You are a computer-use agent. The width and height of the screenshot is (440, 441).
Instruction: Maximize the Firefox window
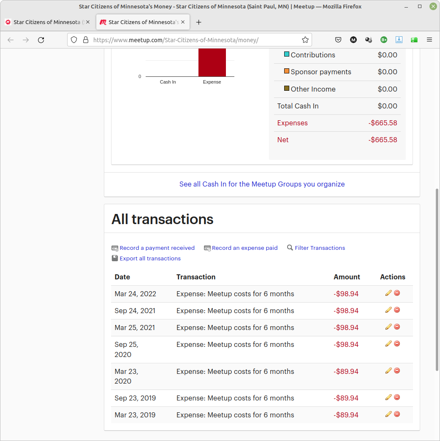tap(420, 6)
